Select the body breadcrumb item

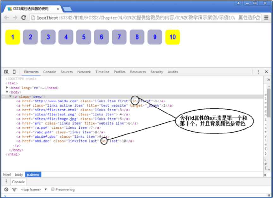(x=19, y=175)
